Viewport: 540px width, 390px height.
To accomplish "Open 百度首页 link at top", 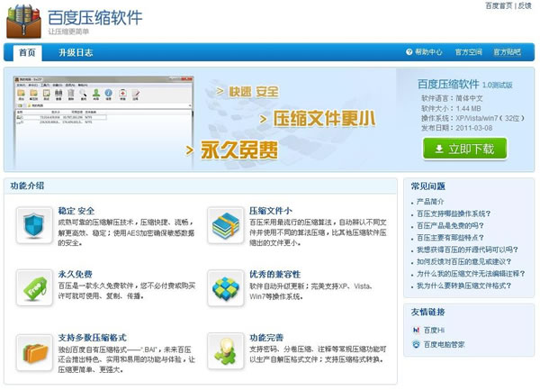I will pos(499,6).
